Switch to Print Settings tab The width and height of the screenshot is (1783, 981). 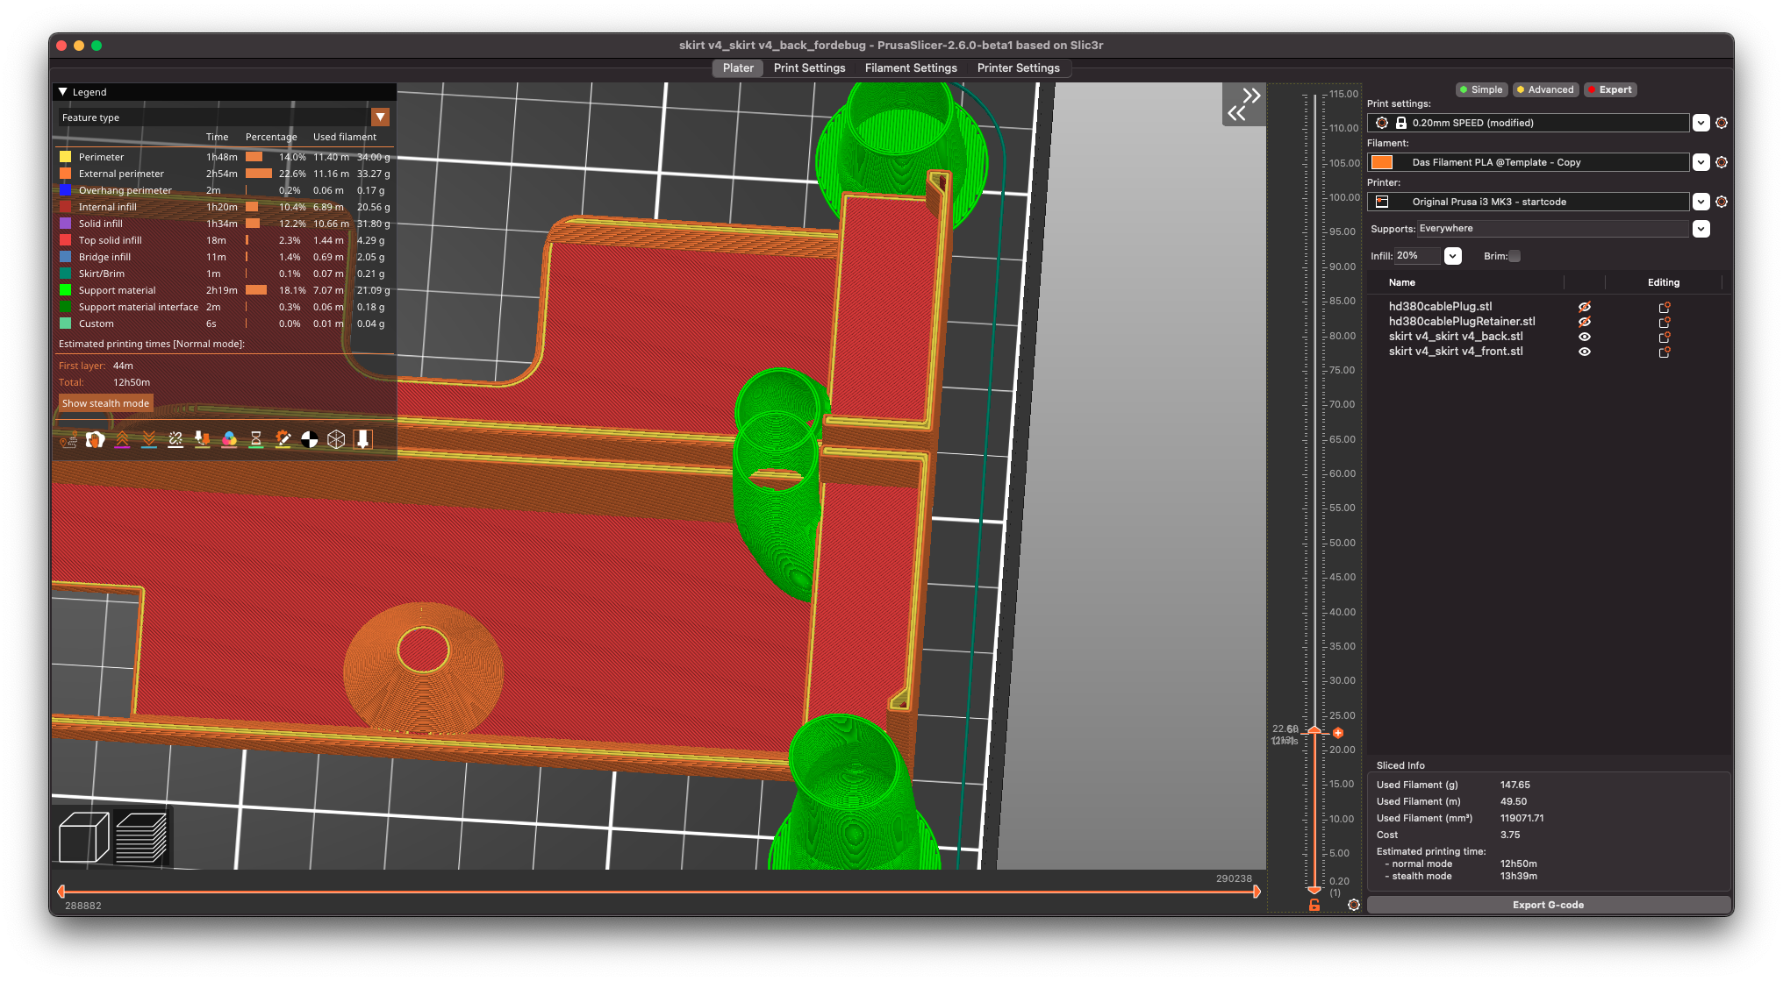(809, 68)
